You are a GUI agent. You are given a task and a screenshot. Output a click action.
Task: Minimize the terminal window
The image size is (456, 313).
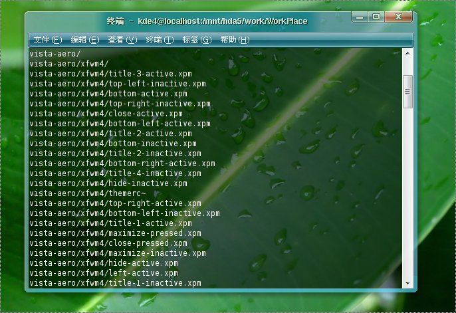[360, 17]
